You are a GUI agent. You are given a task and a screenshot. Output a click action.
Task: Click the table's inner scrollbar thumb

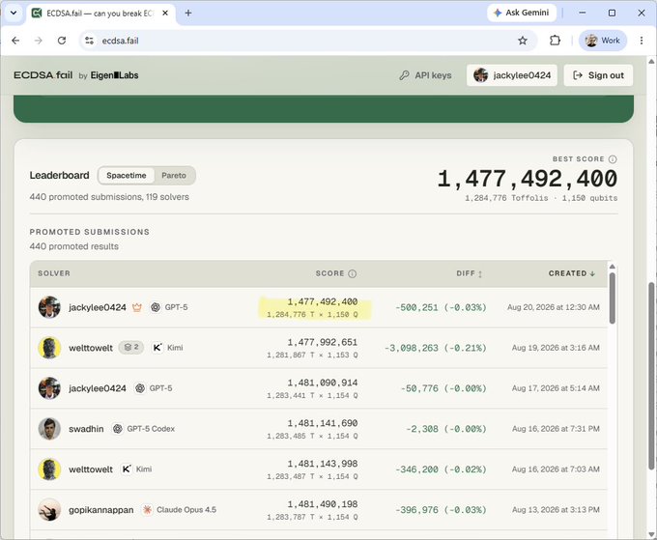(613, 298)
